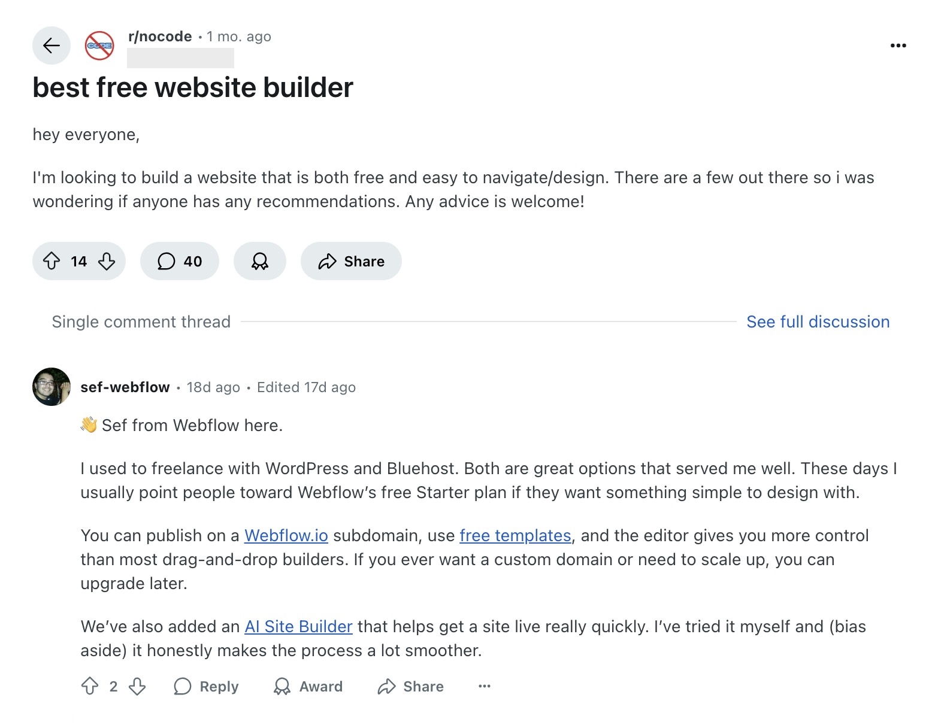The width and height of the screenshot is (932, 728).
Task: Reply to sef-webflow's comment
Action: coord(206,686)
